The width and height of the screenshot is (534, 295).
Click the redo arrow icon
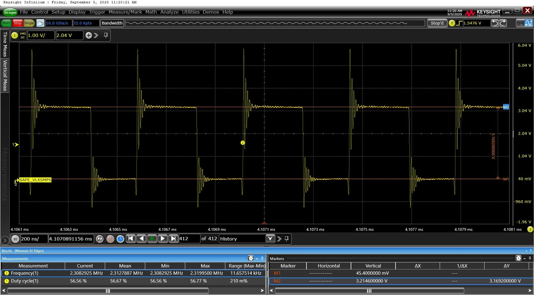[503, 23]
